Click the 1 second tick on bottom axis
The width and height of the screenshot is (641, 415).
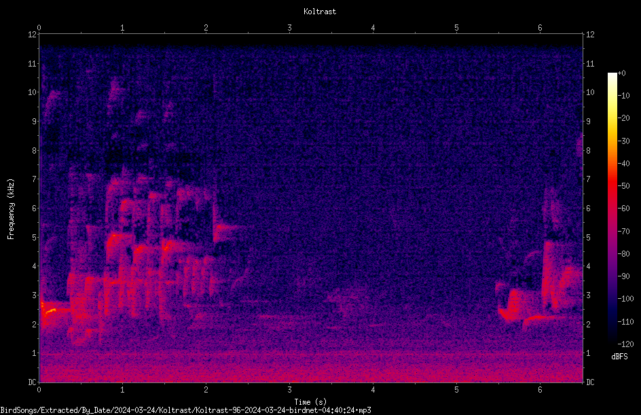(x=122, y=390)
